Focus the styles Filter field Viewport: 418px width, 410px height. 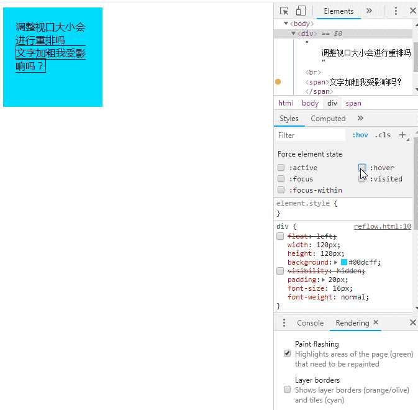tap(311, 135)
